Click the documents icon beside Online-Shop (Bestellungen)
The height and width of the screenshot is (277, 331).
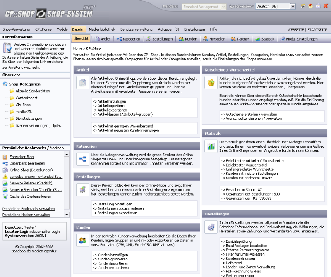[5, 170]
